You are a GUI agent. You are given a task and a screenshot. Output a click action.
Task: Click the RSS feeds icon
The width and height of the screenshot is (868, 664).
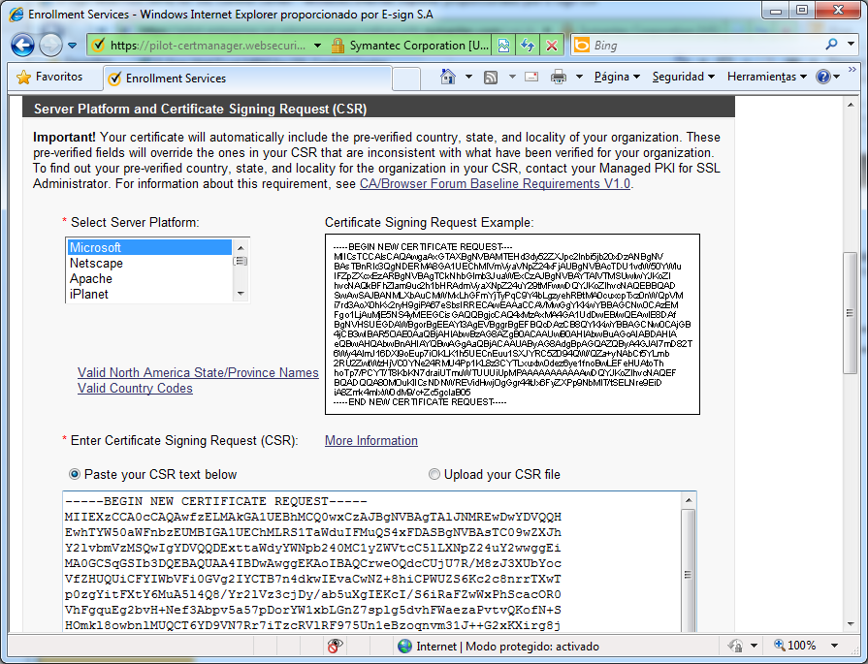[492, 77]
